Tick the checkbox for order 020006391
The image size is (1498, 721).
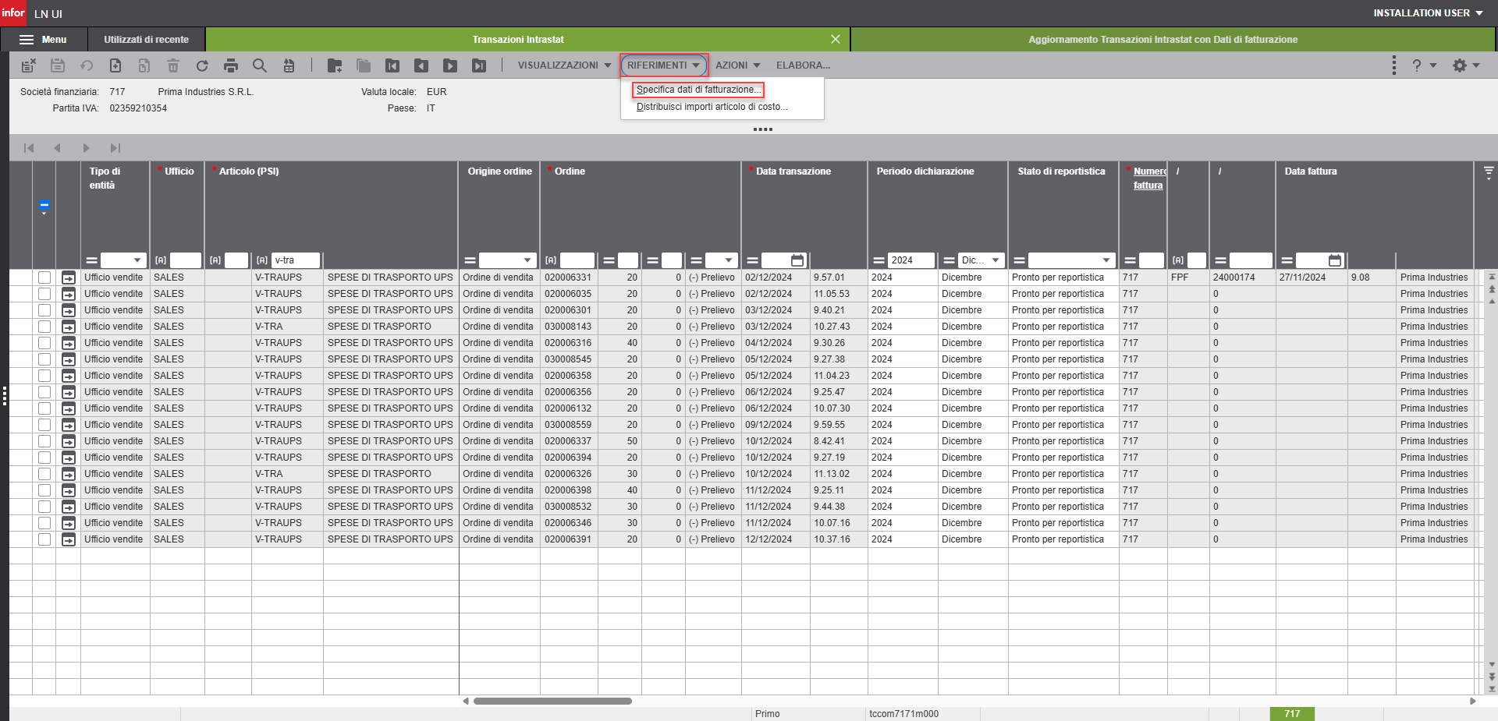tap(44, 539)
